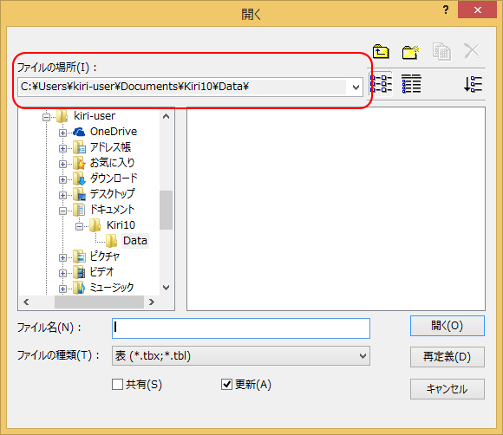Click the sort order icon
Screen dimensions: 503x435
coord(473,84)
